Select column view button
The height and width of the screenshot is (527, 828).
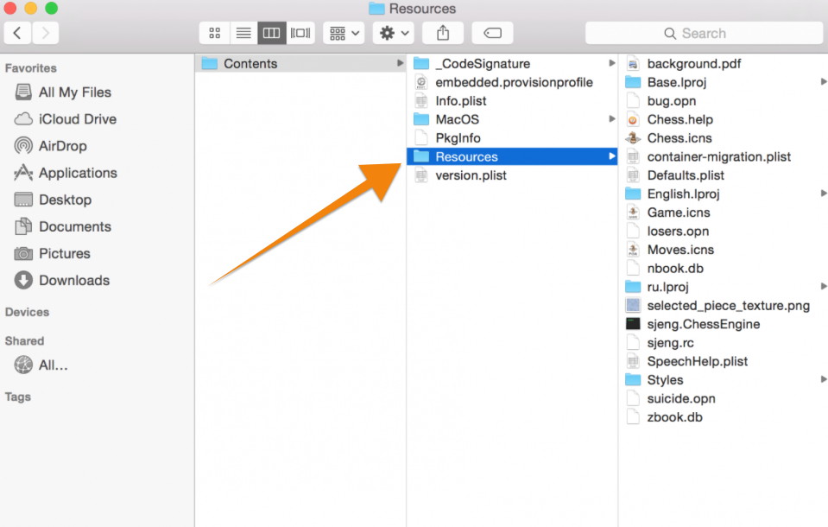tap(271, 34)
